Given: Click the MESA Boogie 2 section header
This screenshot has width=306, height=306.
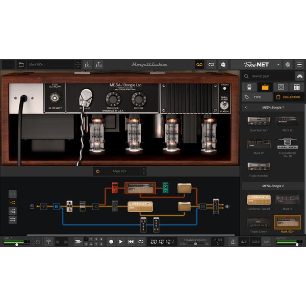Looking at the screenshot, I should click(273, 186).
